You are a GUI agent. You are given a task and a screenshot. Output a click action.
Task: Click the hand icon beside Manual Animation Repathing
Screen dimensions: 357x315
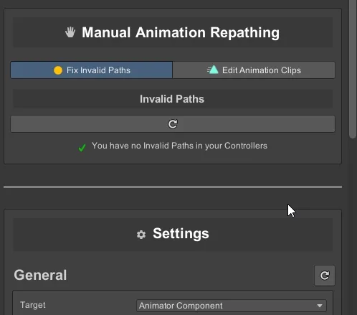coord(70,32)
